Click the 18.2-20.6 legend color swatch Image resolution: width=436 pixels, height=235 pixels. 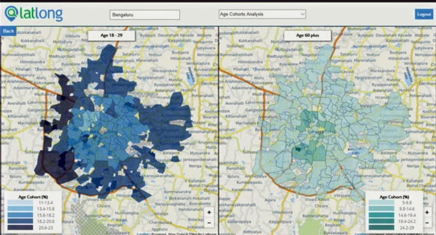pyautogui.click(x=20, y=221)
